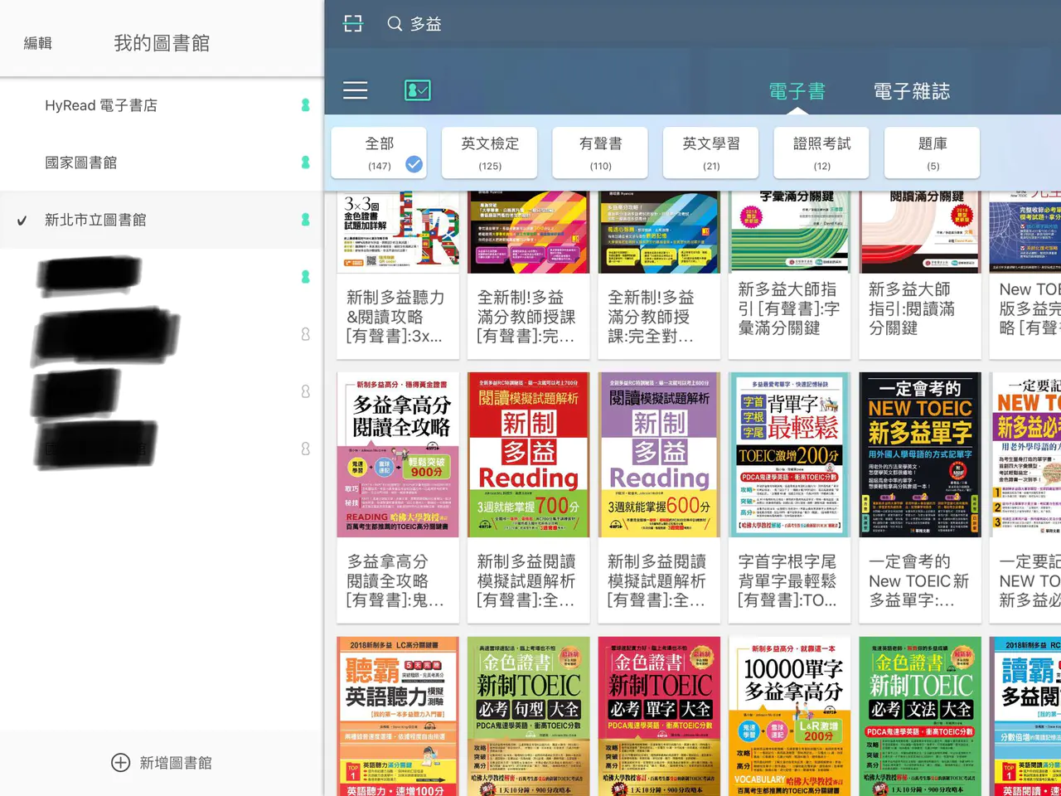The height and width of the screenshot is (796, 1061).
Task: Open cover 背單字最輕鬆 TOEIC激增200分
Action: coord(789,454)
